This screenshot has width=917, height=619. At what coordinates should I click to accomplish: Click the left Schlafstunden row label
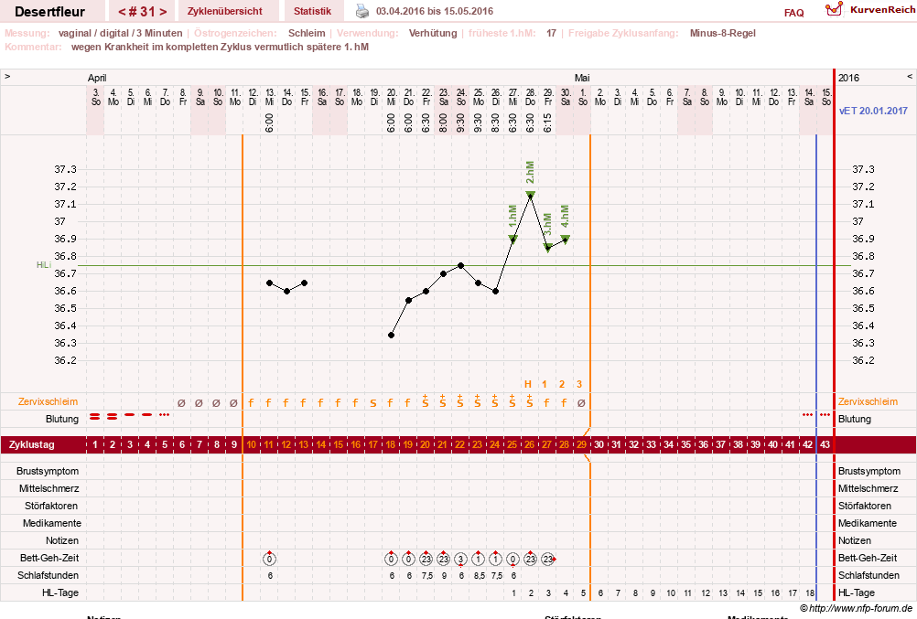click(48, 575)
